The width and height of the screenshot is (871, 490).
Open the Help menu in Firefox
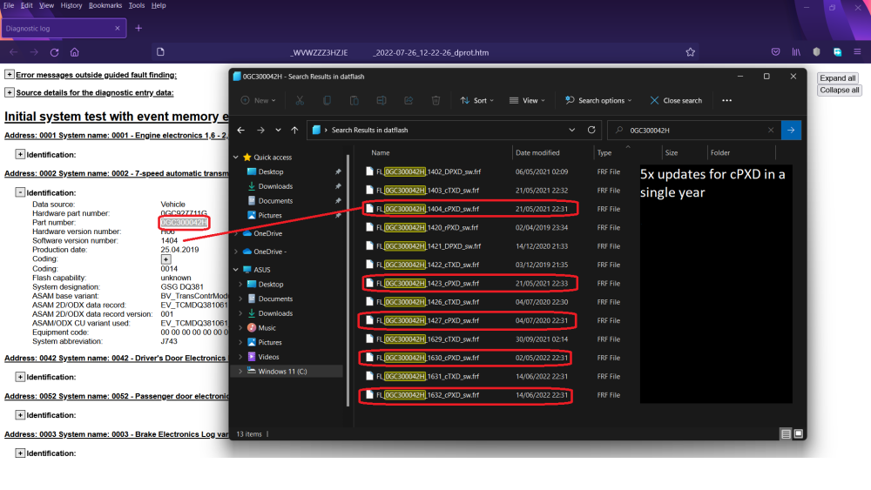pyautogui.click(x=159, y=5)
